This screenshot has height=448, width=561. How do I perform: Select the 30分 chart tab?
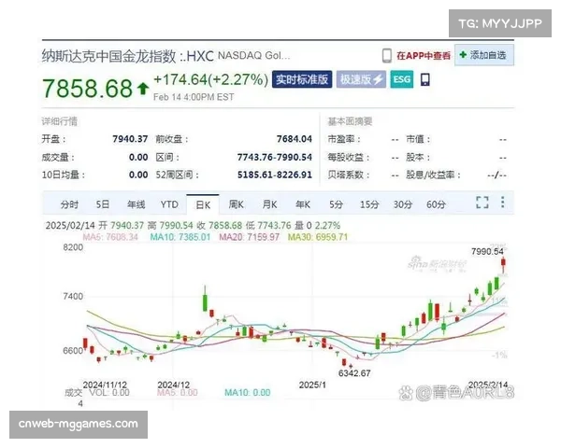pos(403,204)
